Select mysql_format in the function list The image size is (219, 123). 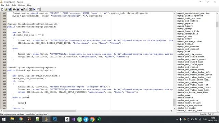(x=185, y=44)
